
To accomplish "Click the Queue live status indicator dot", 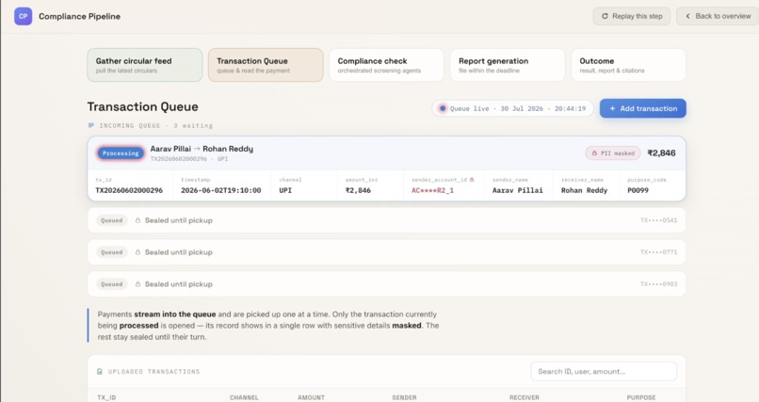I will click(443, 108).
